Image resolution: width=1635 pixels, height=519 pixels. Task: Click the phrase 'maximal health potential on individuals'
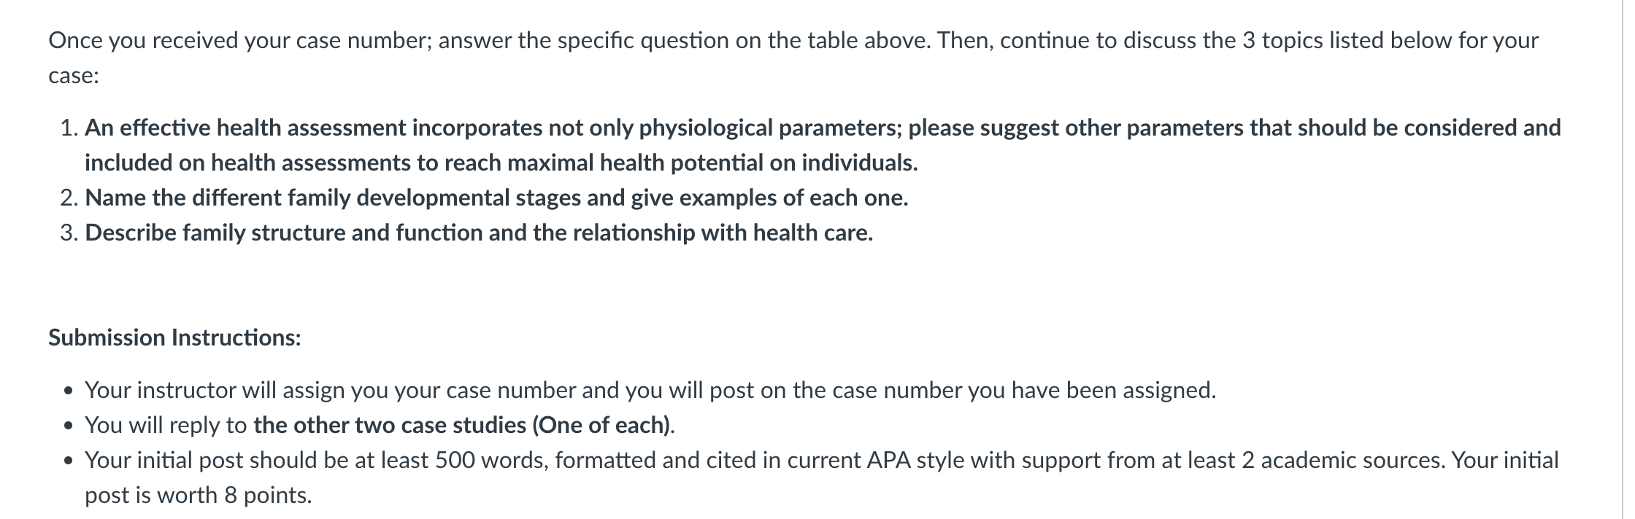coord(712,163)
